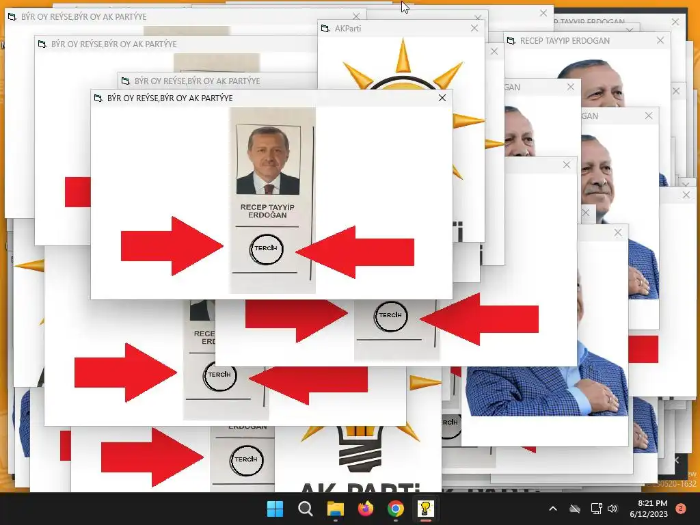The width and height of the screenshot is (700, 525).
Task: Select the frontmost BÝR OY REÝSE,BÝR OY AK PARTÝYE title
Action: click(170, 98)
